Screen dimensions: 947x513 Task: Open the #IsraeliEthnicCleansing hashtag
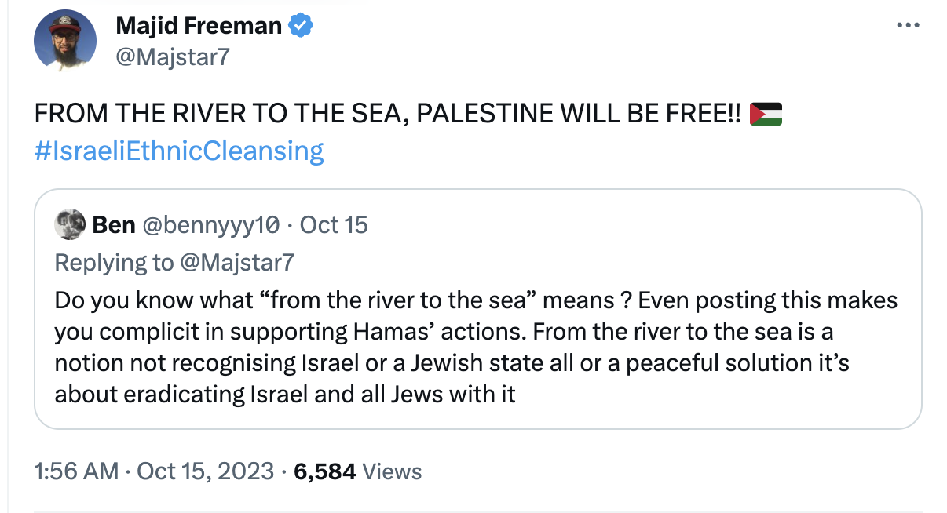(x=179, y=151)
